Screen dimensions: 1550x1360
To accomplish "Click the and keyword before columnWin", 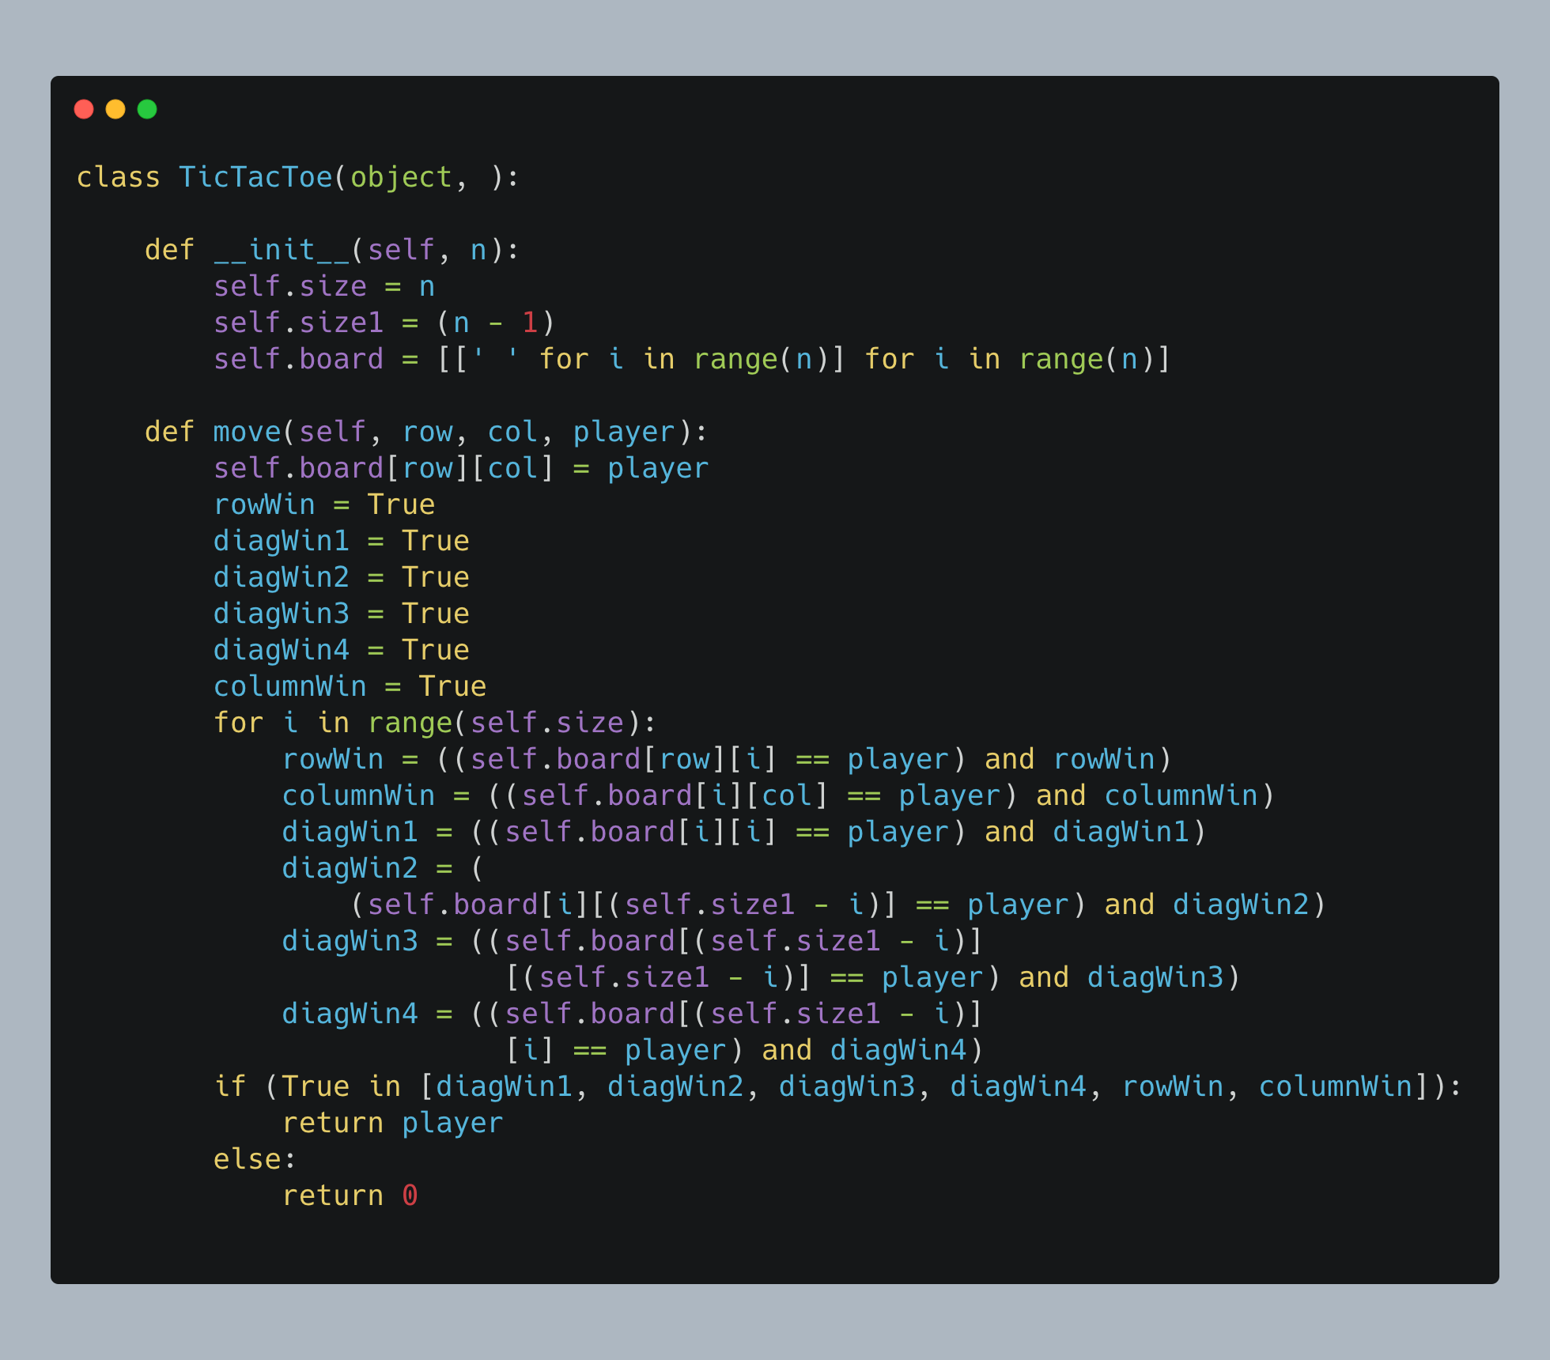I will [x=1060, y=795].
